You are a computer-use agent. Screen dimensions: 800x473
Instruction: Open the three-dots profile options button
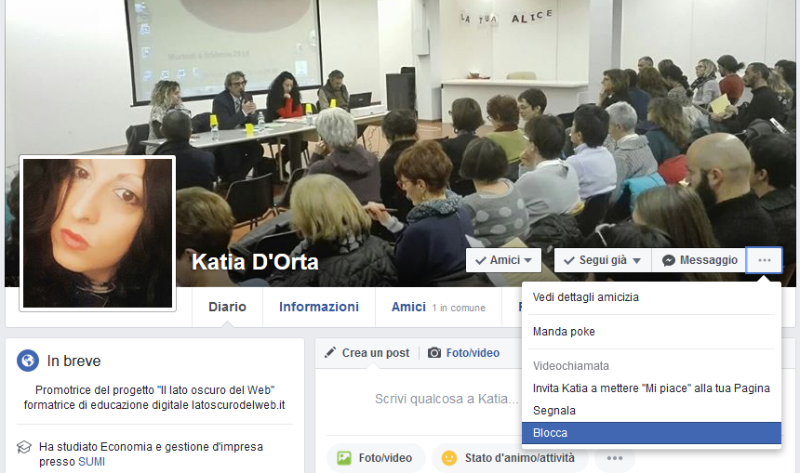(x=764, y=260)
